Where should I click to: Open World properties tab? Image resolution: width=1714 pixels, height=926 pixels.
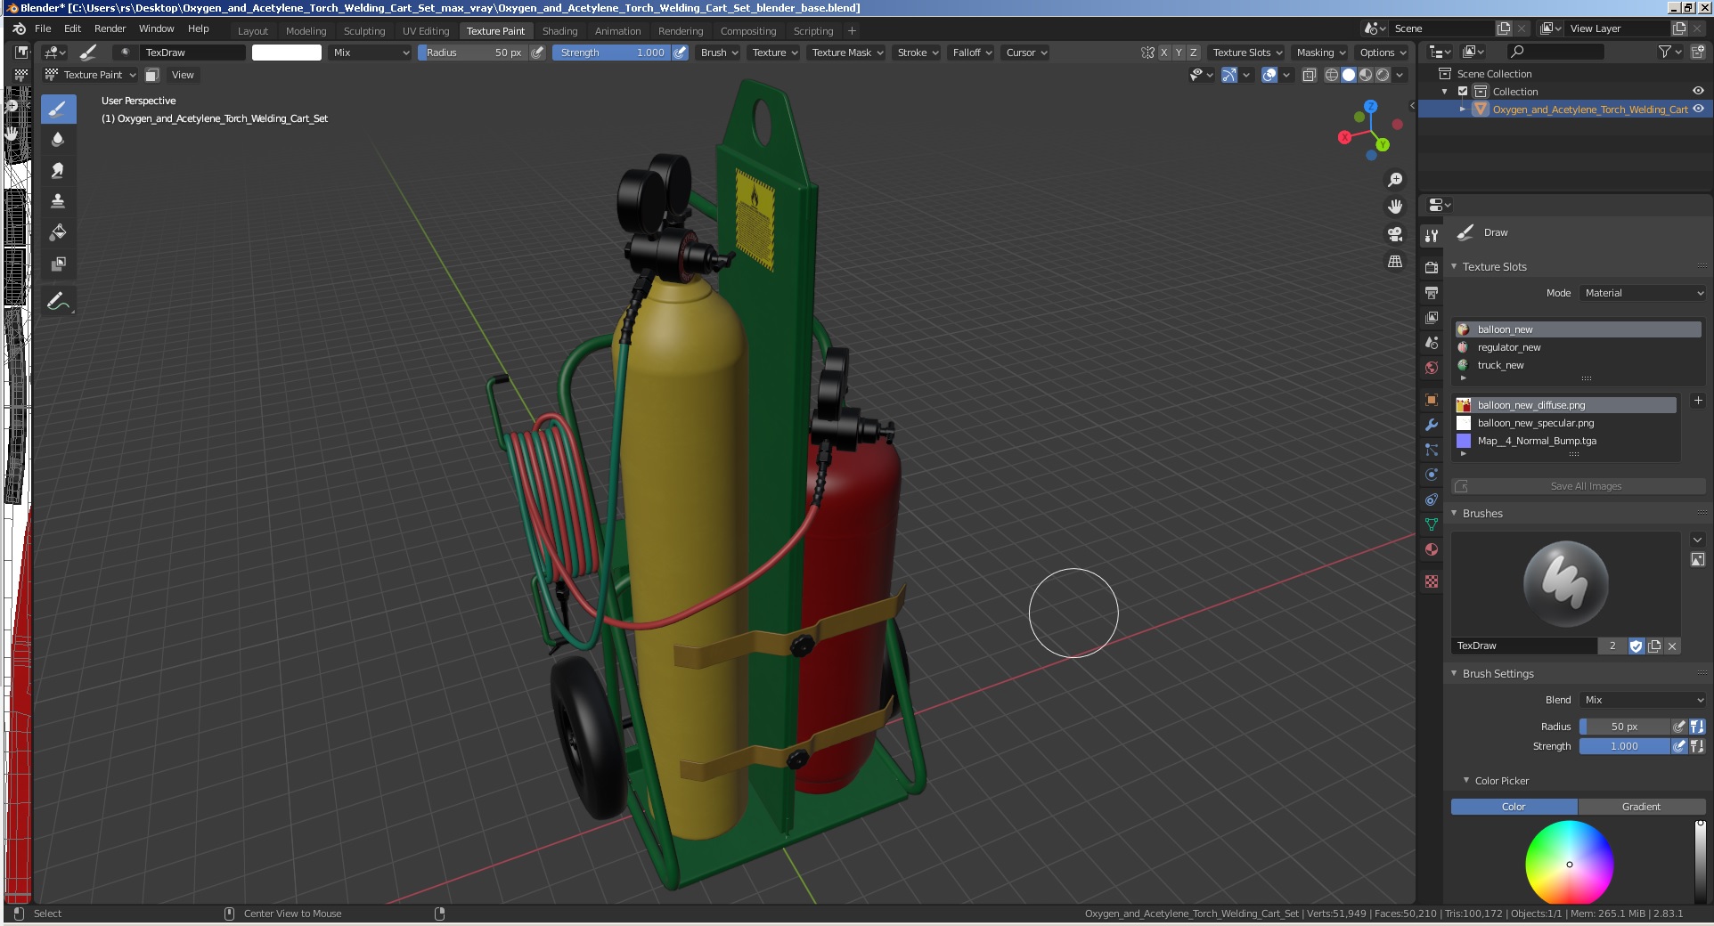(1432, 367)
